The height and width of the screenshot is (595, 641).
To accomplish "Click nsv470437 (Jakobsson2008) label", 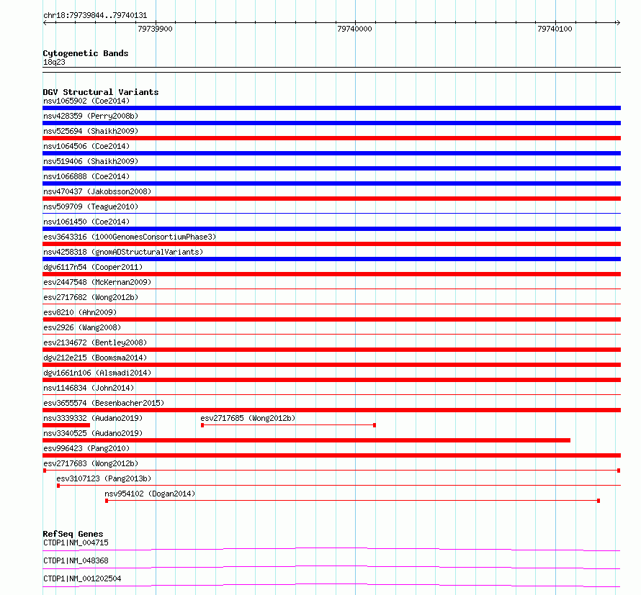I will coord(97,191).
